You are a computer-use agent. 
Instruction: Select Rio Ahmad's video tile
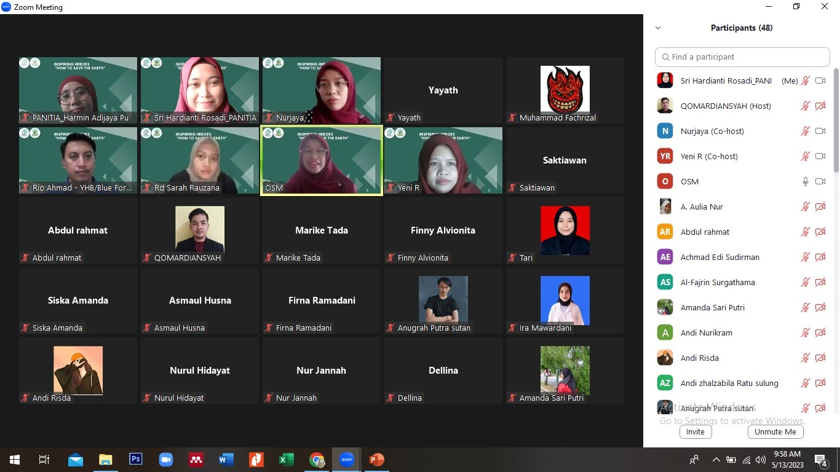tap(78, 160)
